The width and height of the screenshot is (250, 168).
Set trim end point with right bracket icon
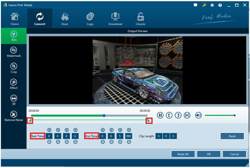coord(178,115)
